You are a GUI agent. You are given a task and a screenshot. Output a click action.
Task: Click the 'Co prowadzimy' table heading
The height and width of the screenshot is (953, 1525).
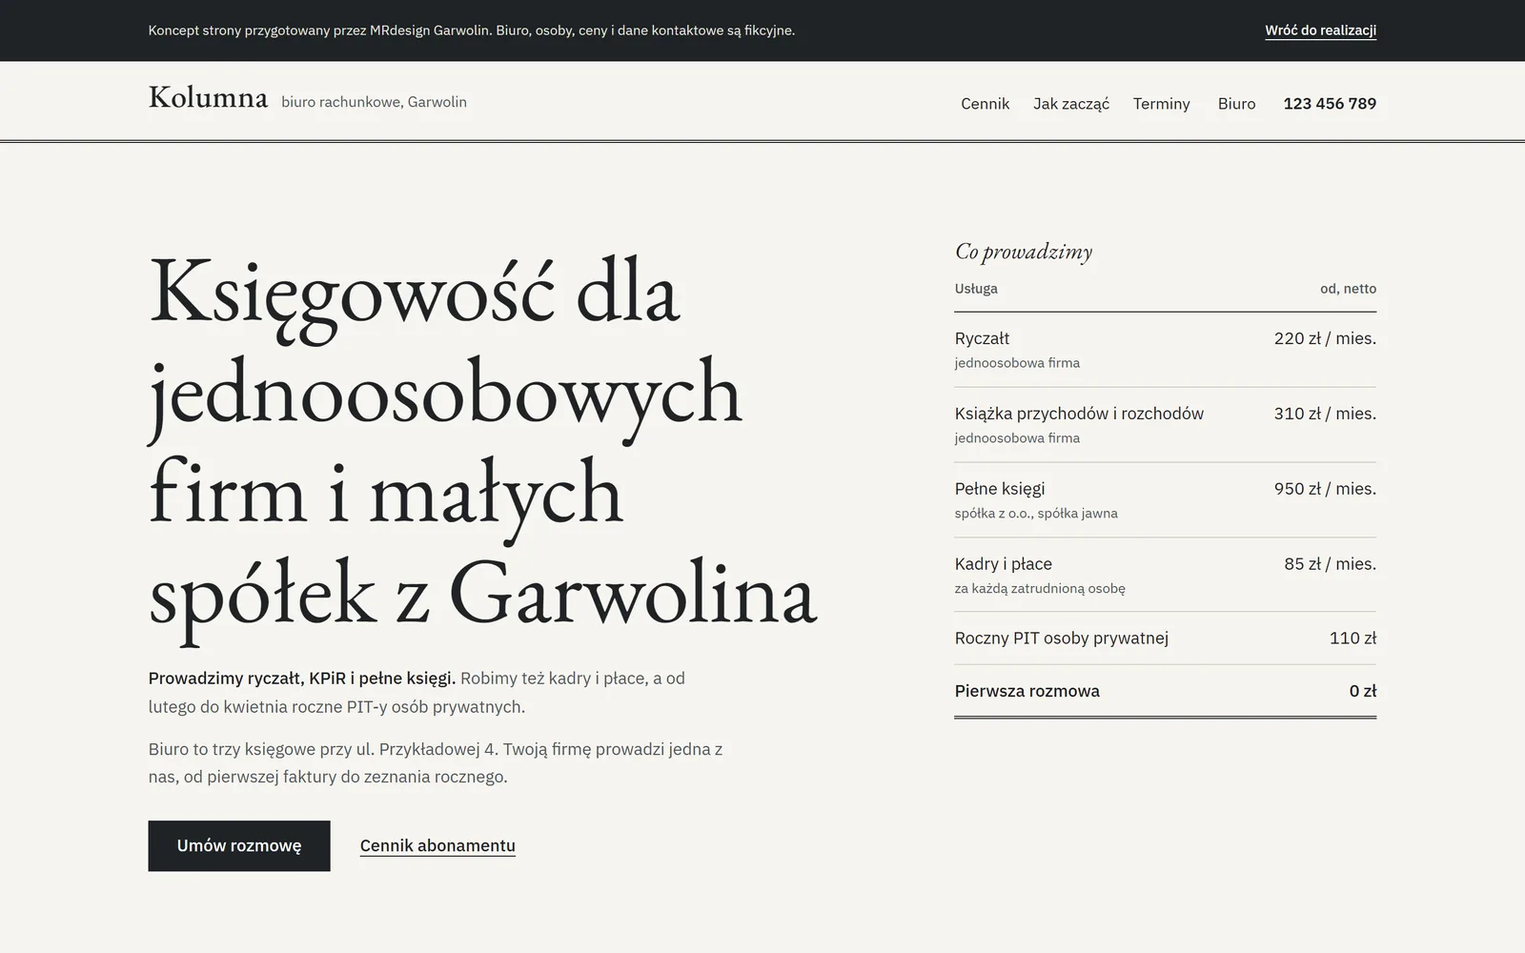coord(1024,252)
